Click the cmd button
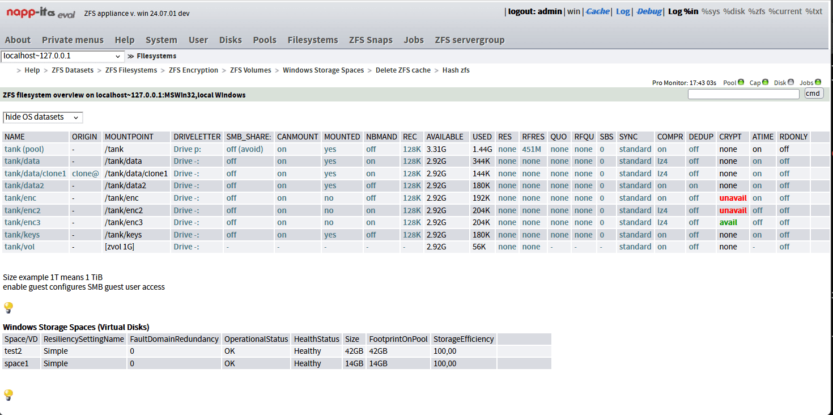Viewport: 833px width, 415px height. (814, 94)
